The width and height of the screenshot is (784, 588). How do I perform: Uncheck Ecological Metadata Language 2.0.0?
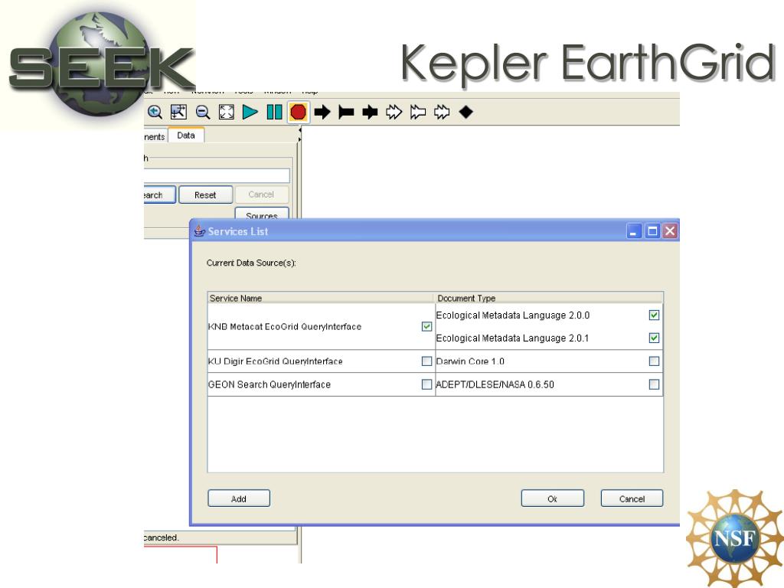click(654, 315)
